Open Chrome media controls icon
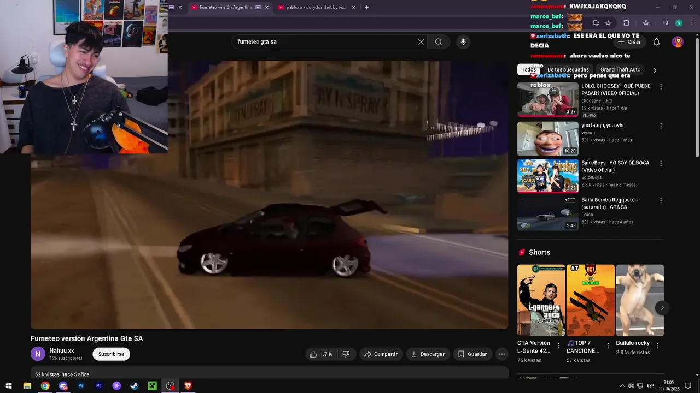 tap(666, 23)
